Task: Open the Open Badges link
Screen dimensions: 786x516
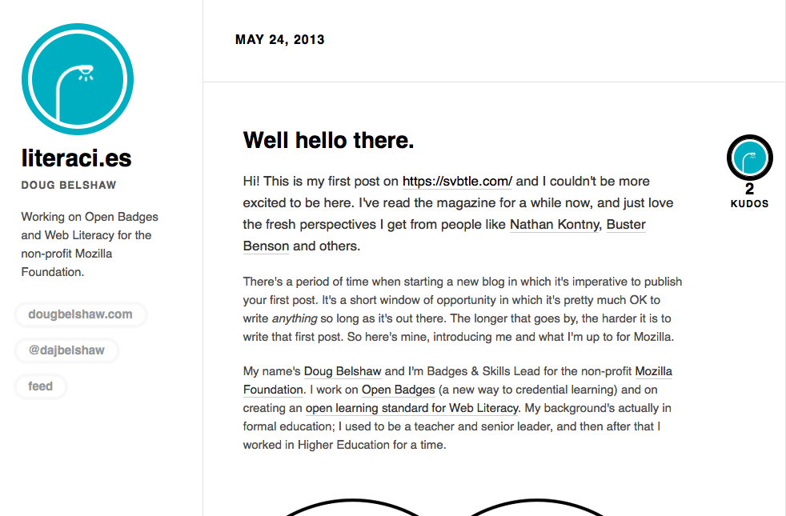Action: [398, 390]
